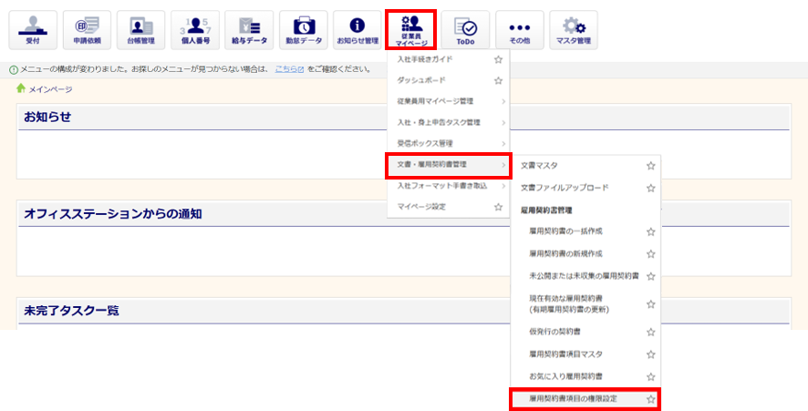The width and height of the screenshot is (808, 411).
Task: Click the お知らせ section heading
Action: point(47,118)
